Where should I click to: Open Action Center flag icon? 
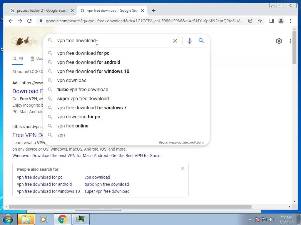[x=257, y=219]
